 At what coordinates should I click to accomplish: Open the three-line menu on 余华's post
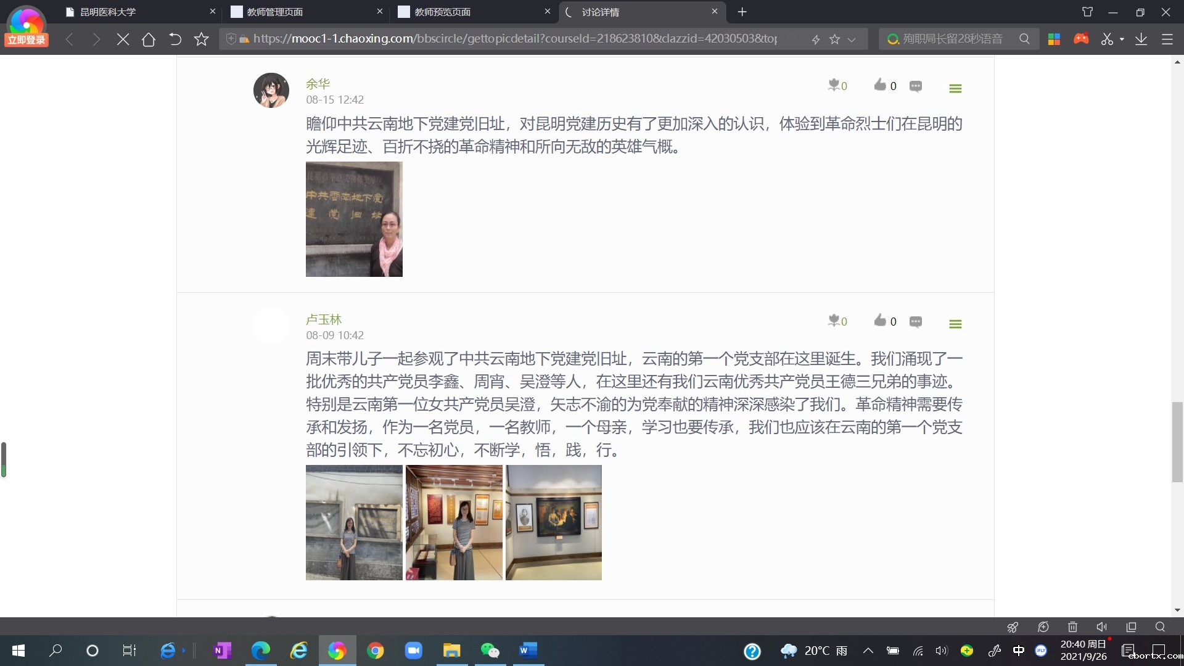pos(955,89)
